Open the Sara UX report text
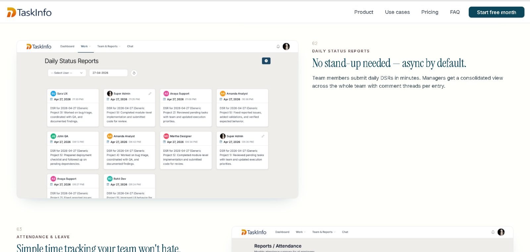 pos(72,115)
